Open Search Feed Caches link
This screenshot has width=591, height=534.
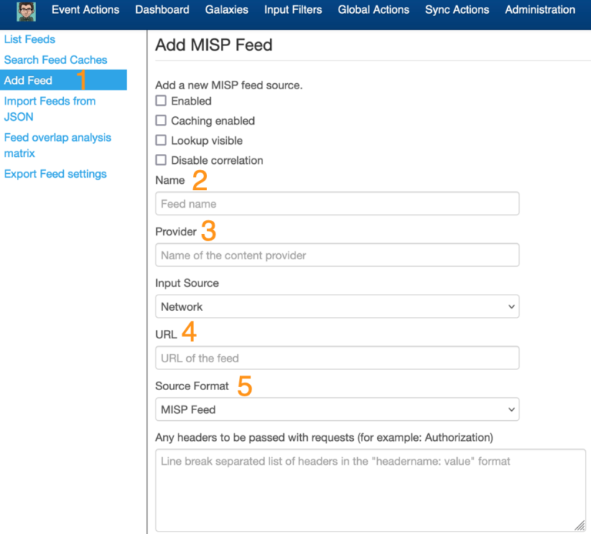pyautogui.click(x=55, y=60)
